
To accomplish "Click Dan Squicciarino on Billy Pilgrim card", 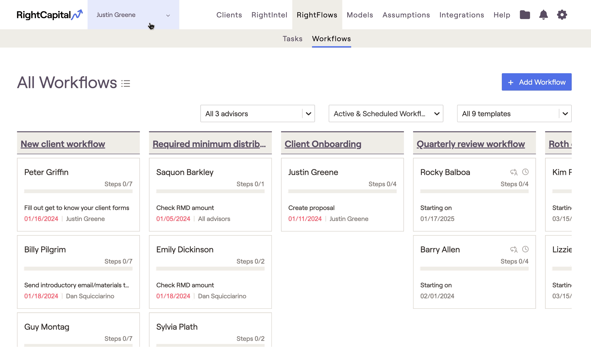I will click(90, 296).
